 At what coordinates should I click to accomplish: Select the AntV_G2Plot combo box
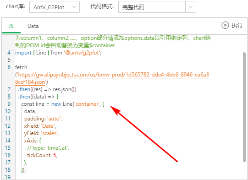55,7
